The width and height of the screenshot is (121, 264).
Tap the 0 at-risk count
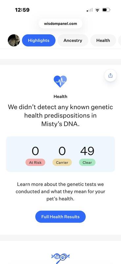pyautogui.click(x=35, y=151)
